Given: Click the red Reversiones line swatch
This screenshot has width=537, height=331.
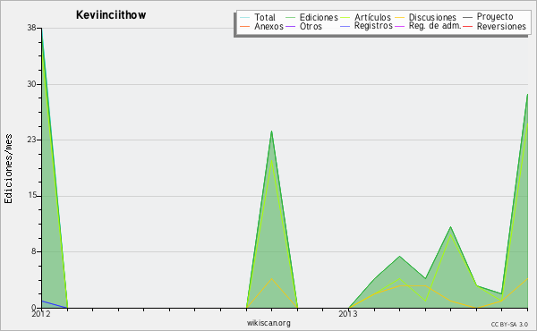Looking at the screenshot, I should point(467,27).
